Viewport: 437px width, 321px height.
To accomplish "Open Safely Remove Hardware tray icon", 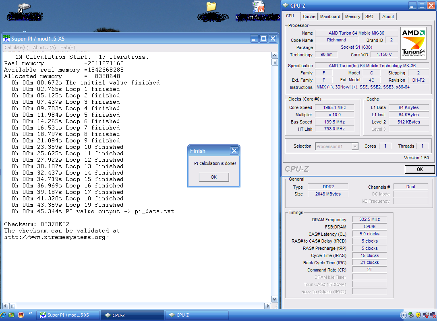I will pos(411,315).
